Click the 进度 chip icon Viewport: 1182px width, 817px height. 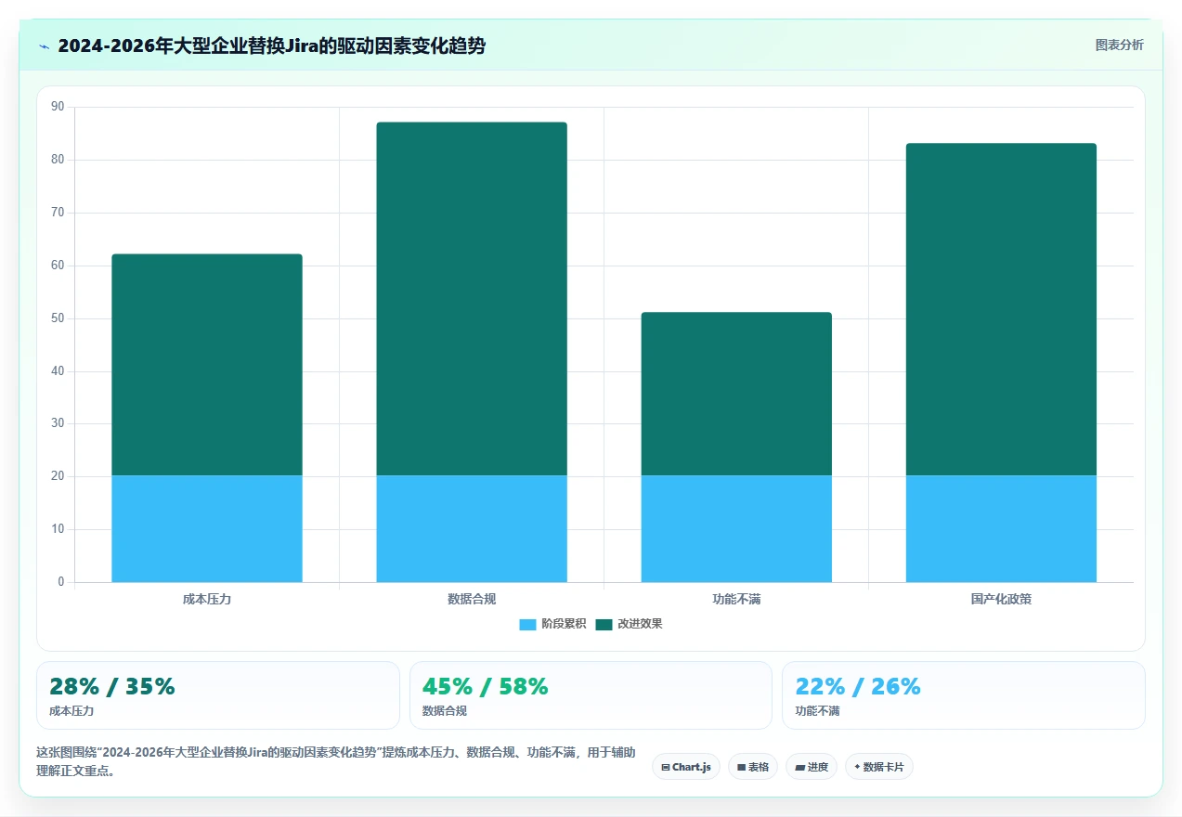799,768
